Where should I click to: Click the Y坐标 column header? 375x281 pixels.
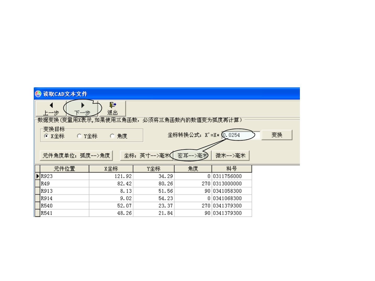[x=154, y=169]
